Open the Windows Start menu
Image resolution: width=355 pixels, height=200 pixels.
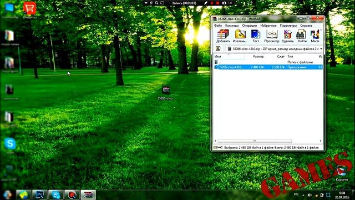point(7,195)
